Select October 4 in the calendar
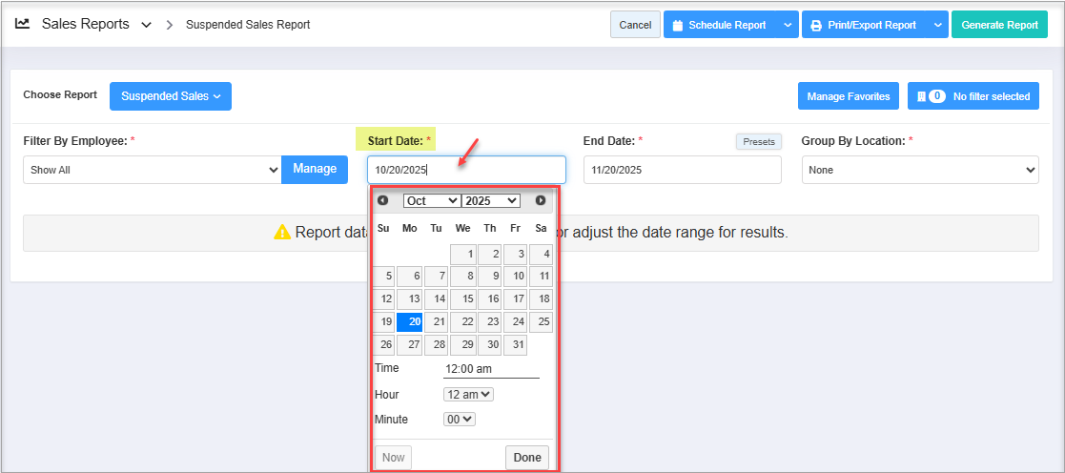 tap(542, 255)
